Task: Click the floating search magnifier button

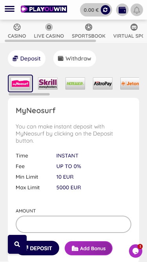Action: (x=17, y=244)
